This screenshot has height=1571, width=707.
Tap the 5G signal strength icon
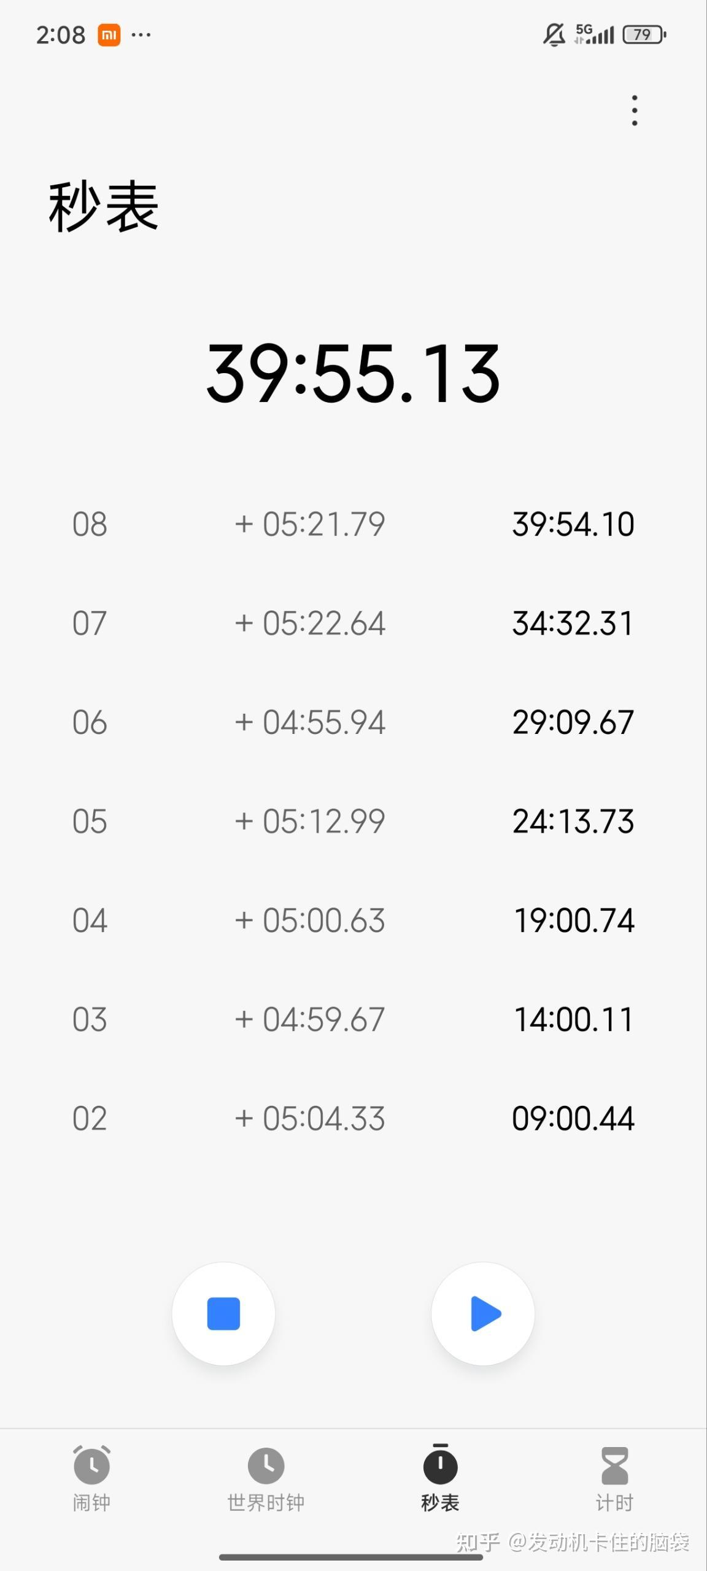click(594, 35)
